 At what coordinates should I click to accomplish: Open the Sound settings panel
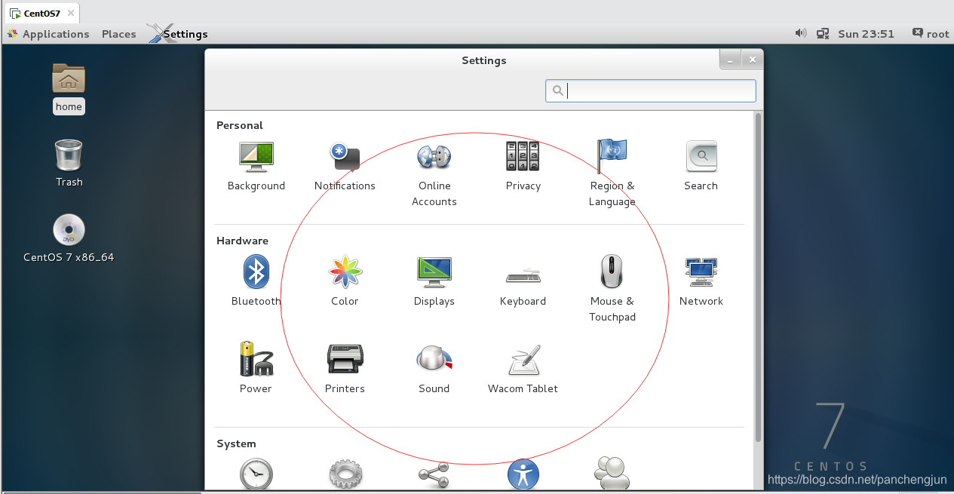pos(434,368)
